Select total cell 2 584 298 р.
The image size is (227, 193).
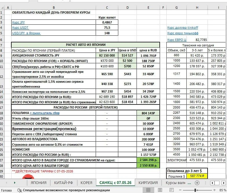click(x=148, y=160)
